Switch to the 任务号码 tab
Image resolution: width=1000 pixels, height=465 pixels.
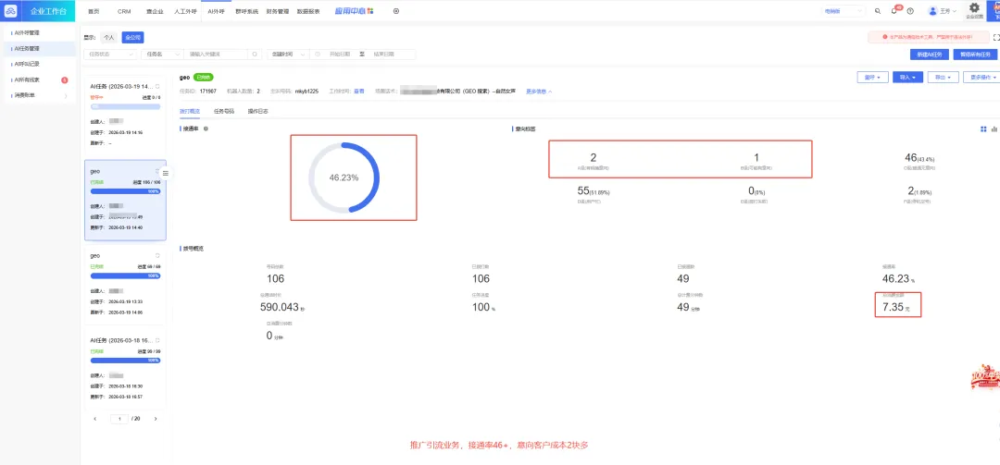[224, 111]
